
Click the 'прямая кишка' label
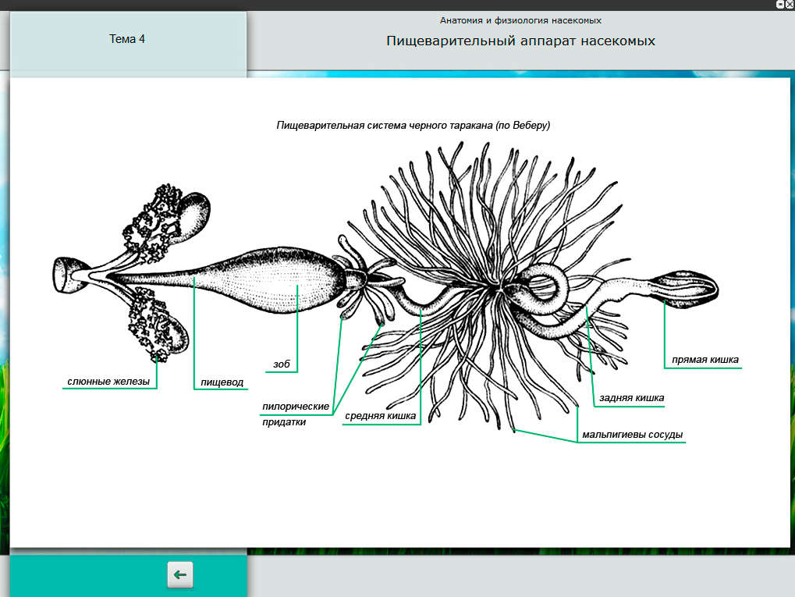(705, 360)
